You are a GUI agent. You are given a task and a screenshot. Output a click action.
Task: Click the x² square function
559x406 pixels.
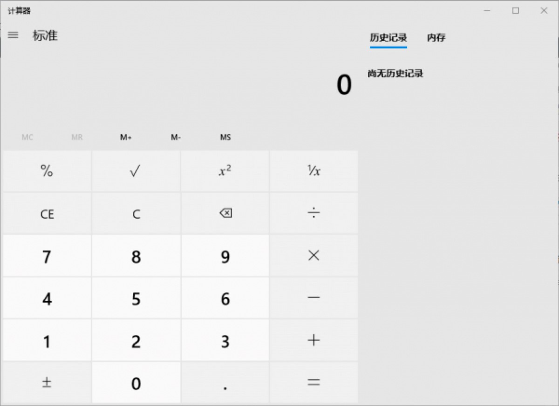[225, 171]
